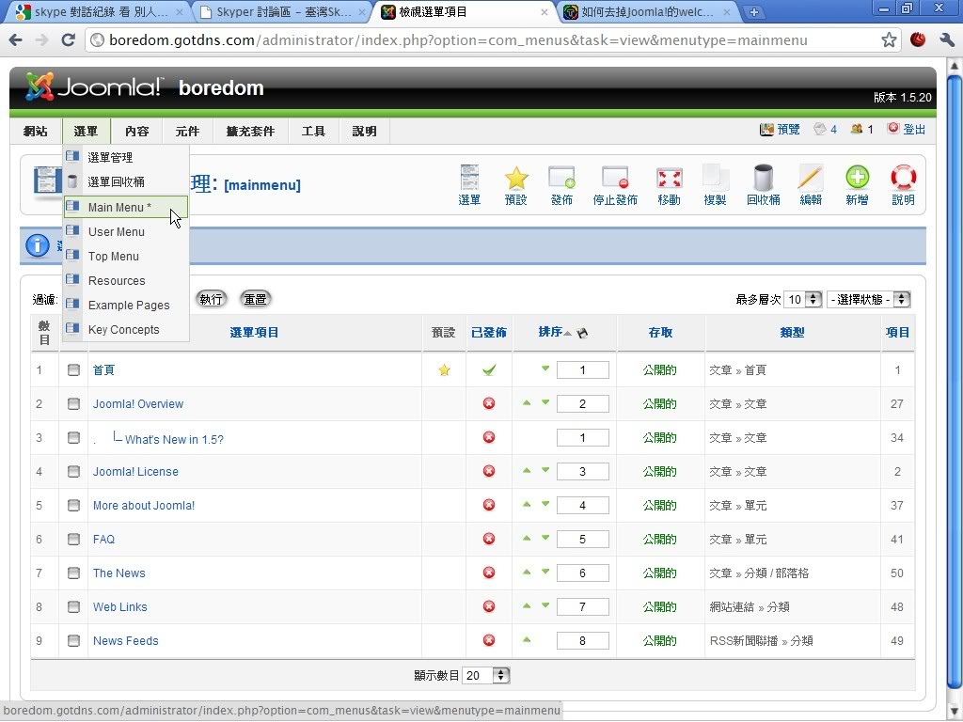963x722 pixels.
Task: Click order field for News Feeds
Action: (x=582, y=641)
